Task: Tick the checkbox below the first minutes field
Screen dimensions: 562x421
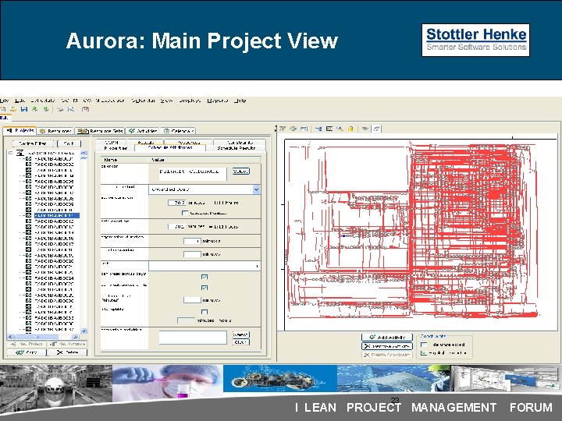Action: pos(185,213)
